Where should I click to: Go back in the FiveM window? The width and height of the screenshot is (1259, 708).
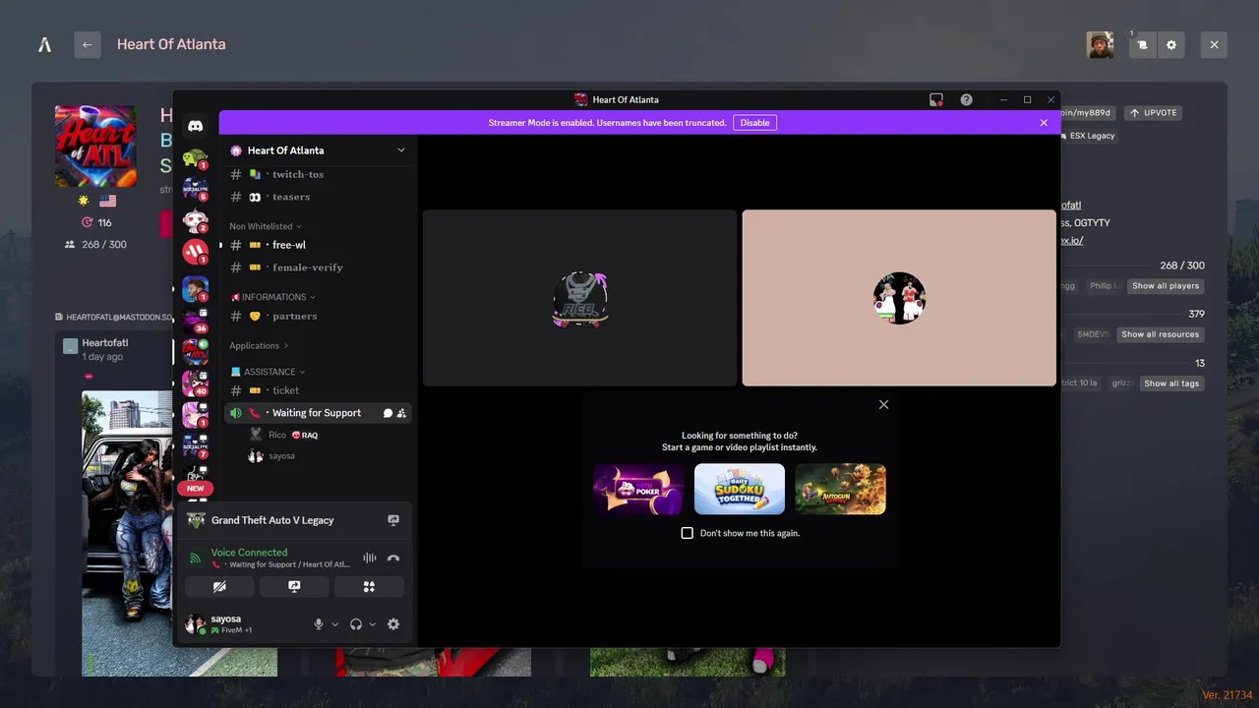(87, 44)
